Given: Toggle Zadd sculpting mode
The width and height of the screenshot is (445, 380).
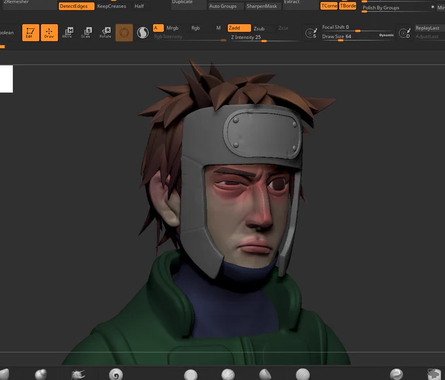Looking at the screenshot, I should coord(239,27).
